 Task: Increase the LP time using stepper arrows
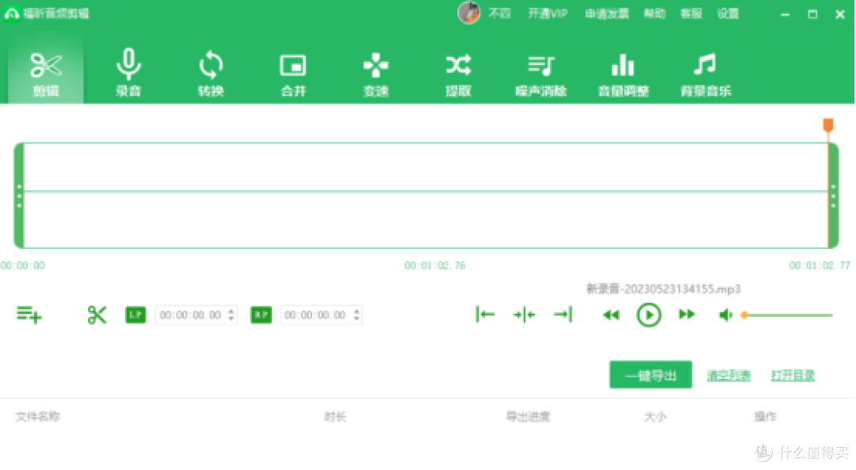pos(231,311)
